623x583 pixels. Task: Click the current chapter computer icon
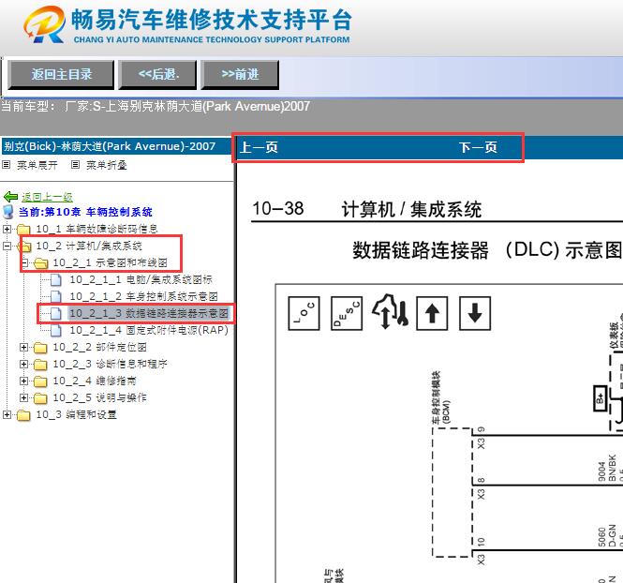point(8,212)
